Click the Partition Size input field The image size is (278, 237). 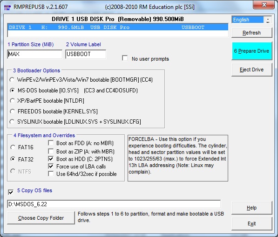(x=35, y=54)
